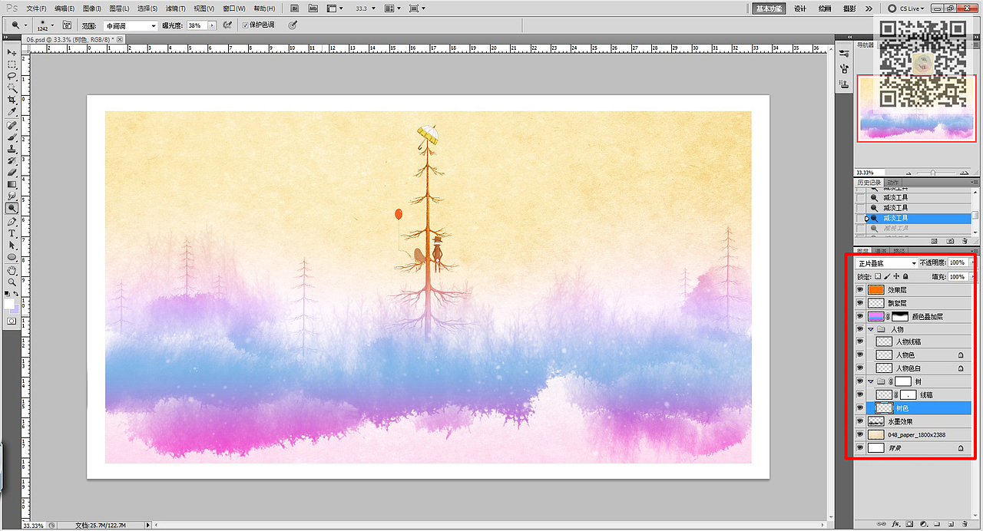983x531 pixels.
Task: Open the 窗口(W) menu
Action: click(x=234, y=8)
